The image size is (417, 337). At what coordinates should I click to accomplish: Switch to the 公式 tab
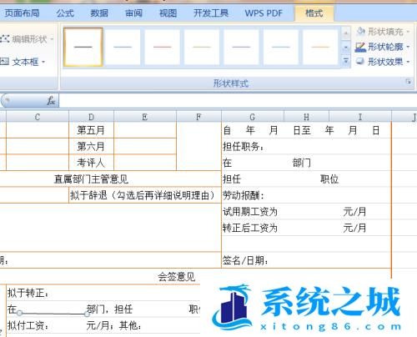click(x=65, y=13)
